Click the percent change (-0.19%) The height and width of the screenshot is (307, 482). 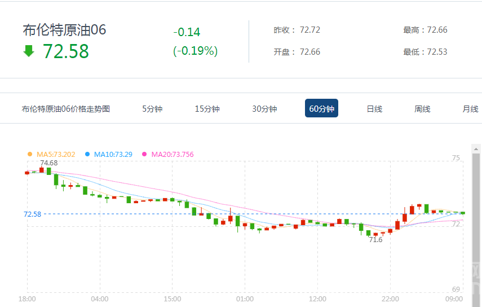195,51
